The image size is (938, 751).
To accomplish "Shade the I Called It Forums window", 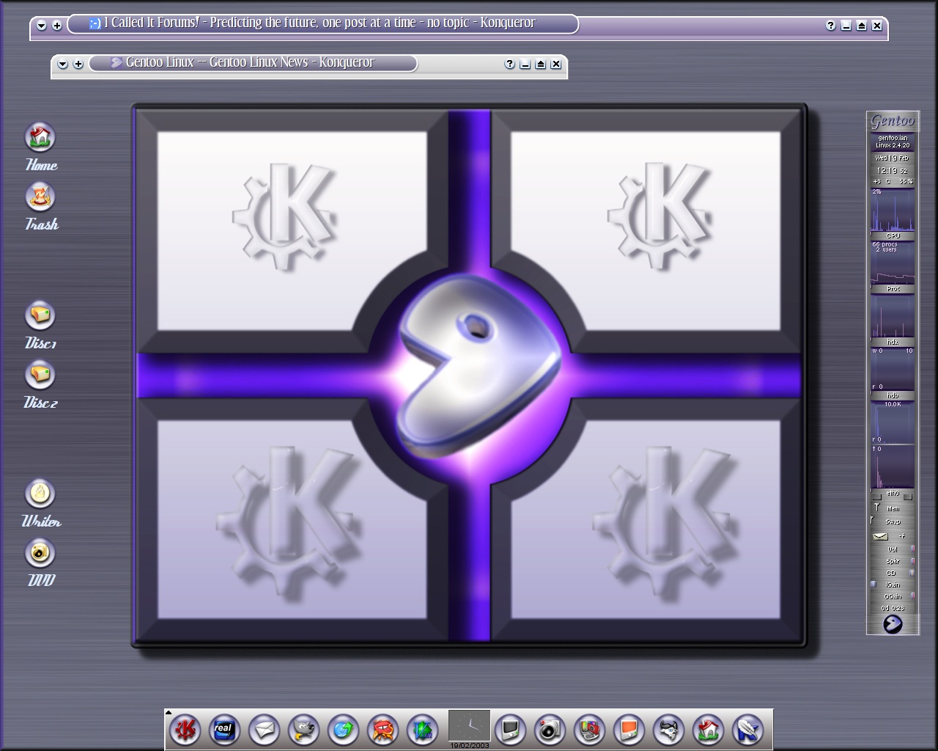I will [861, 26].
